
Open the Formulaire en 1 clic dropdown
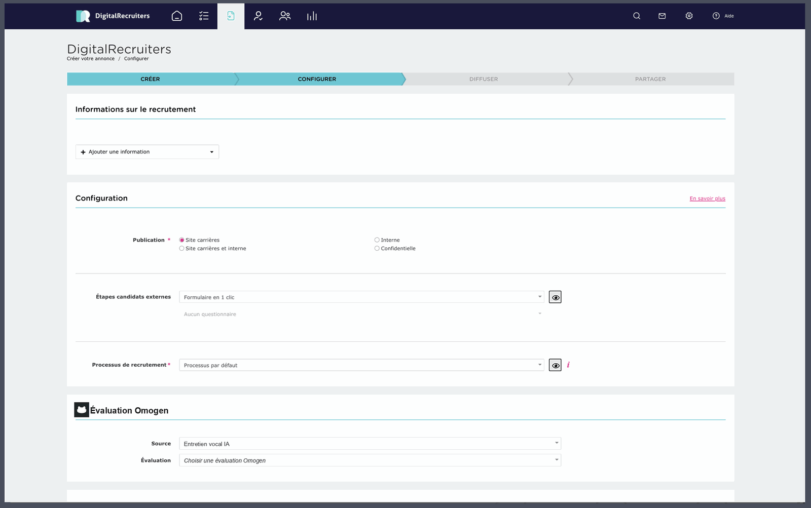coord(361,297)
